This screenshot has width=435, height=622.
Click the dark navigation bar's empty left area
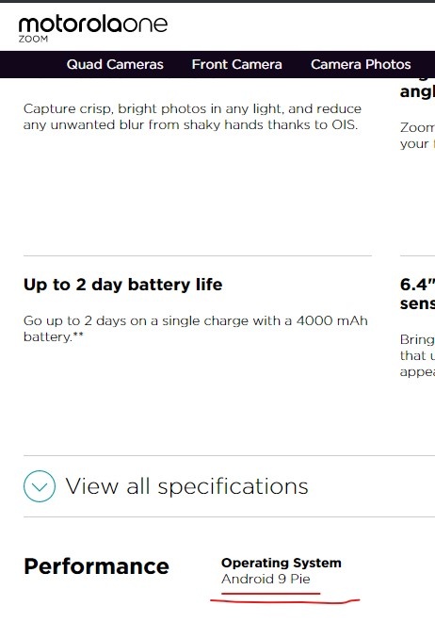pos(32,64)
